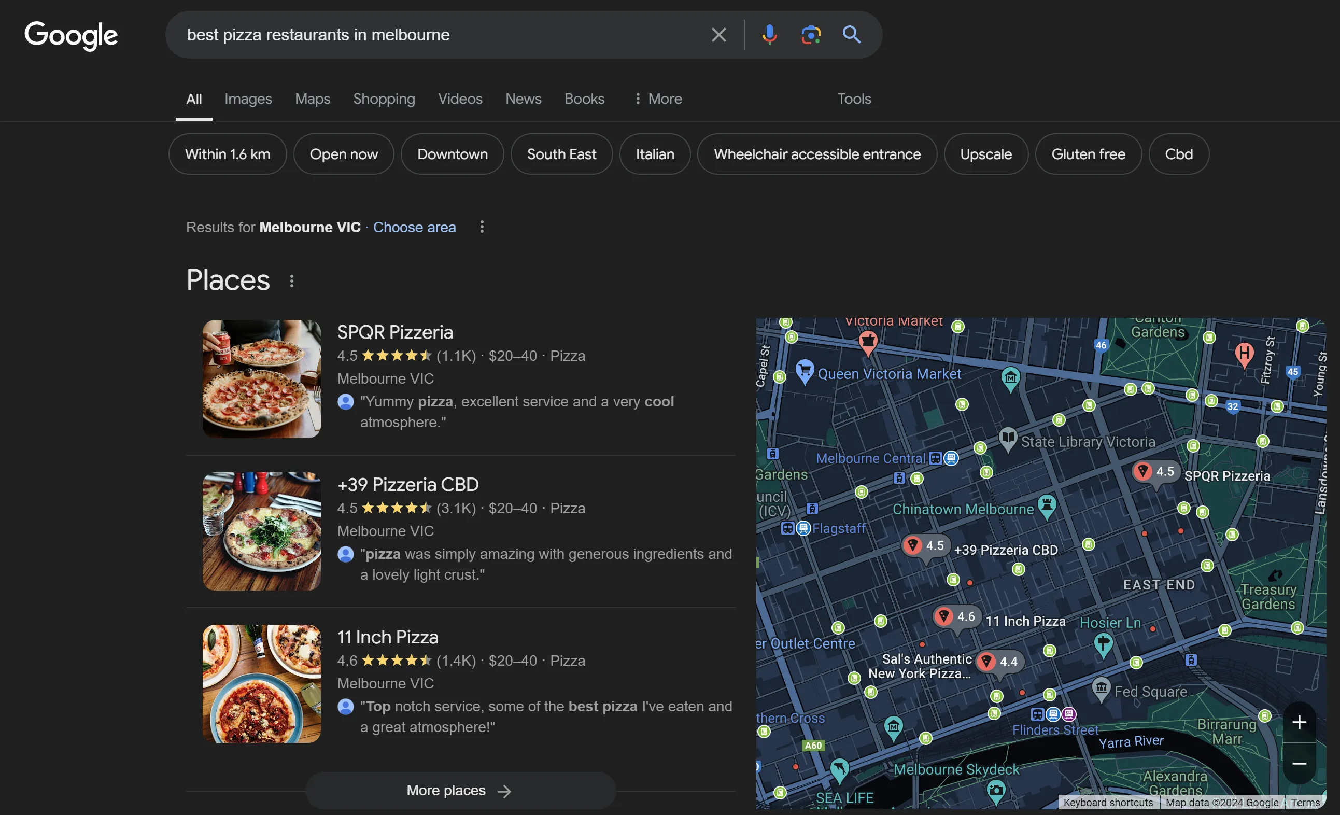Viewport: 1340px width, 815px height.
Task: Click Melbourne Central station icon
Action: point(943,458)
